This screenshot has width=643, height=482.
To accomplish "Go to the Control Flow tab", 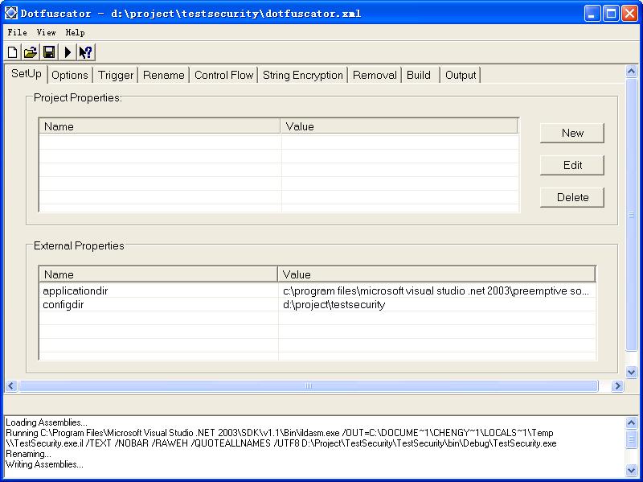I will pos(223,75).
